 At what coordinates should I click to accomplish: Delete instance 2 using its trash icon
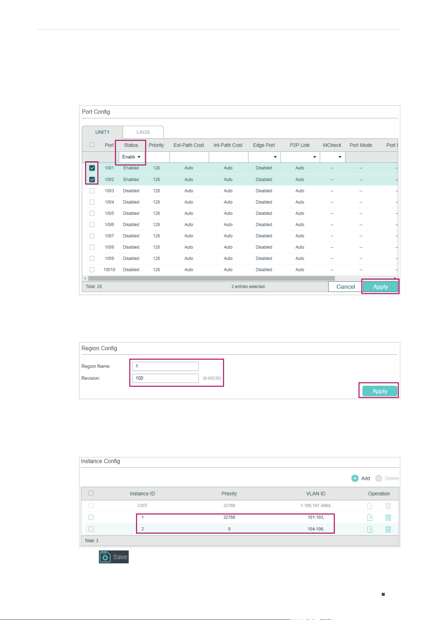[388, 529]
